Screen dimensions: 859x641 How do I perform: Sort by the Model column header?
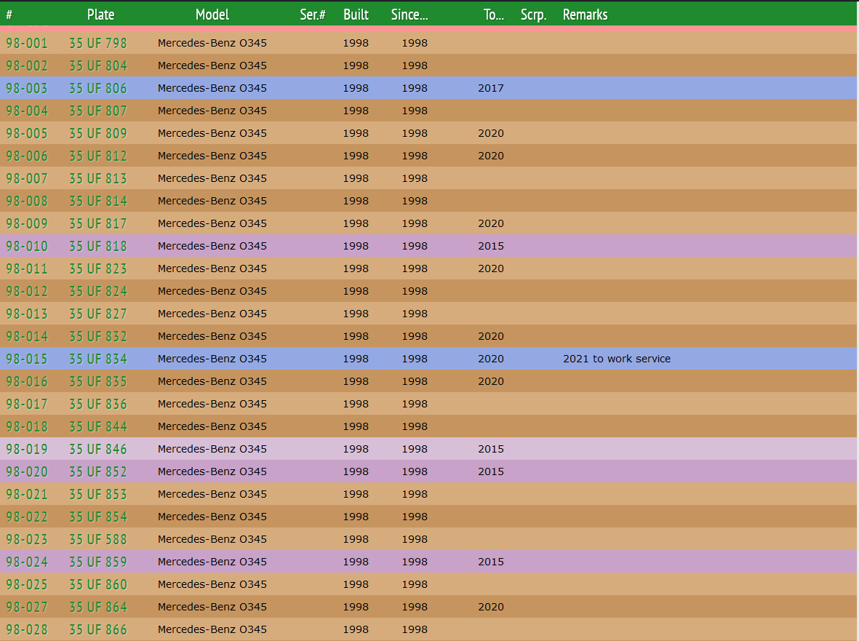point(212,15)
